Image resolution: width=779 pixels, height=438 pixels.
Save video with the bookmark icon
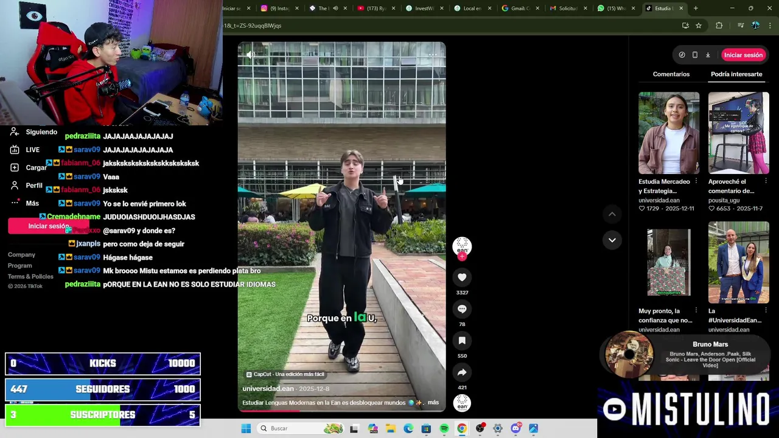[462, 341]
